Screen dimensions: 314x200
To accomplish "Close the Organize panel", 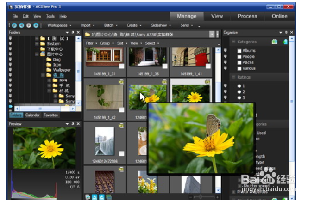I will coord(292,32).
